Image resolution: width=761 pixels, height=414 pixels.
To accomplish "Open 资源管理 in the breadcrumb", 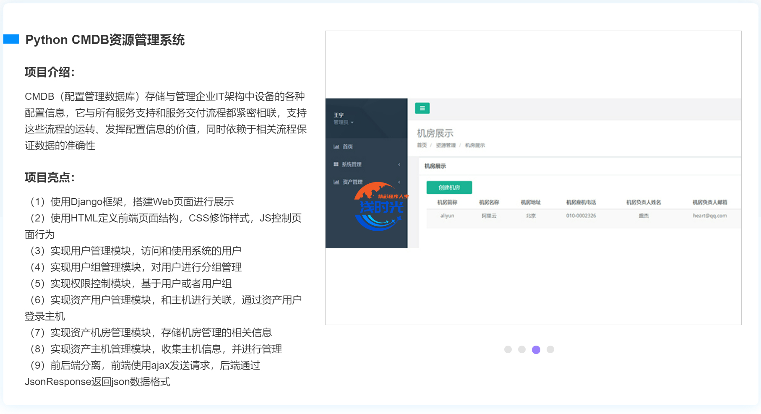I will (x=446, y=145).
